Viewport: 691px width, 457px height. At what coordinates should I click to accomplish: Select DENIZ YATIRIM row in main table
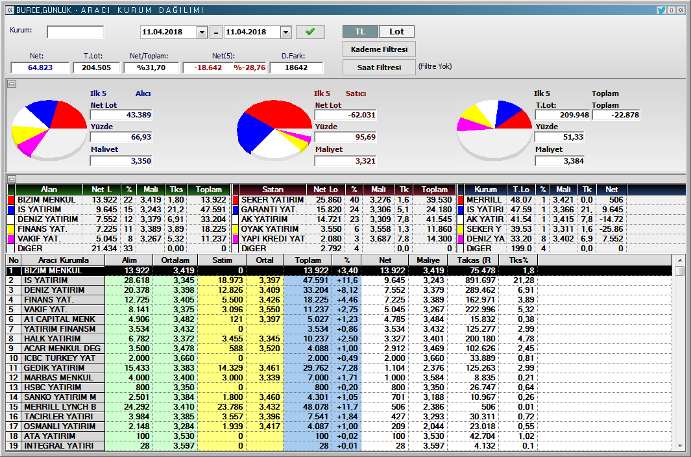(x=339, y=290)
